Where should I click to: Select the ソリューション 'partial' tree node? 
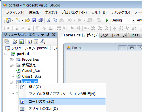[x=34, y=48]
